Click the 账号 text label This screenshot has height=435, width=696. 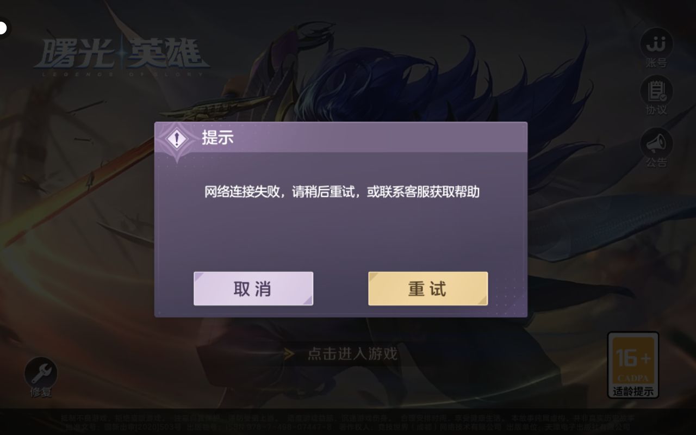(656, 64)
